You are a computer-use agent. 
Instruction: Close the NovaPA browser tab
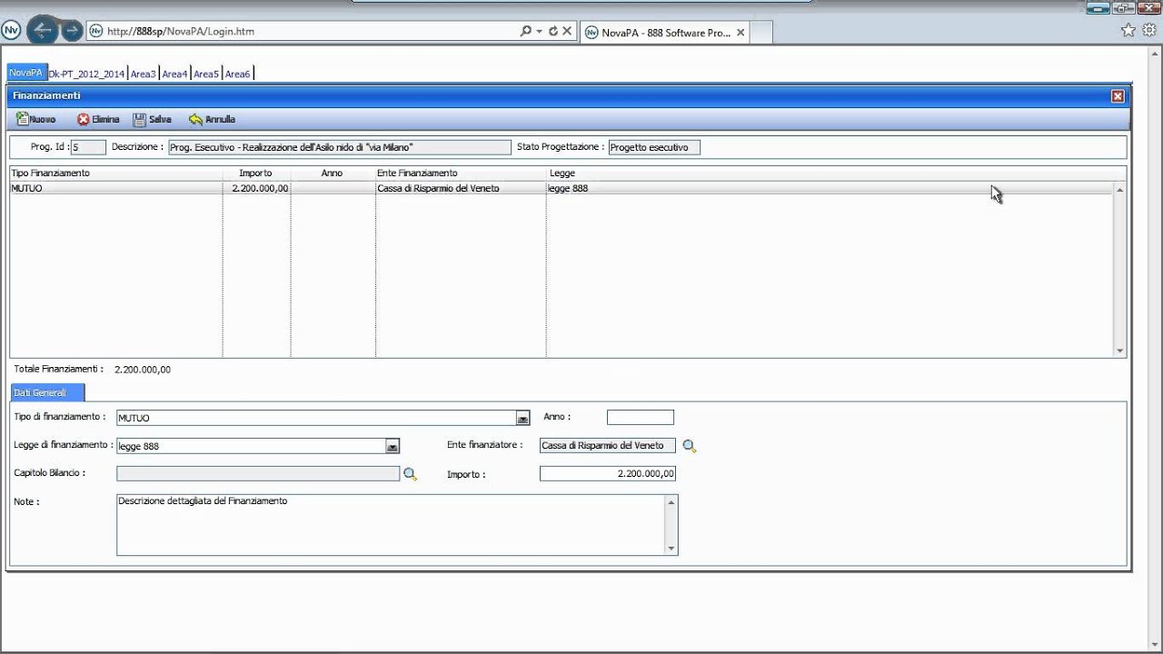tap(741, 33)
